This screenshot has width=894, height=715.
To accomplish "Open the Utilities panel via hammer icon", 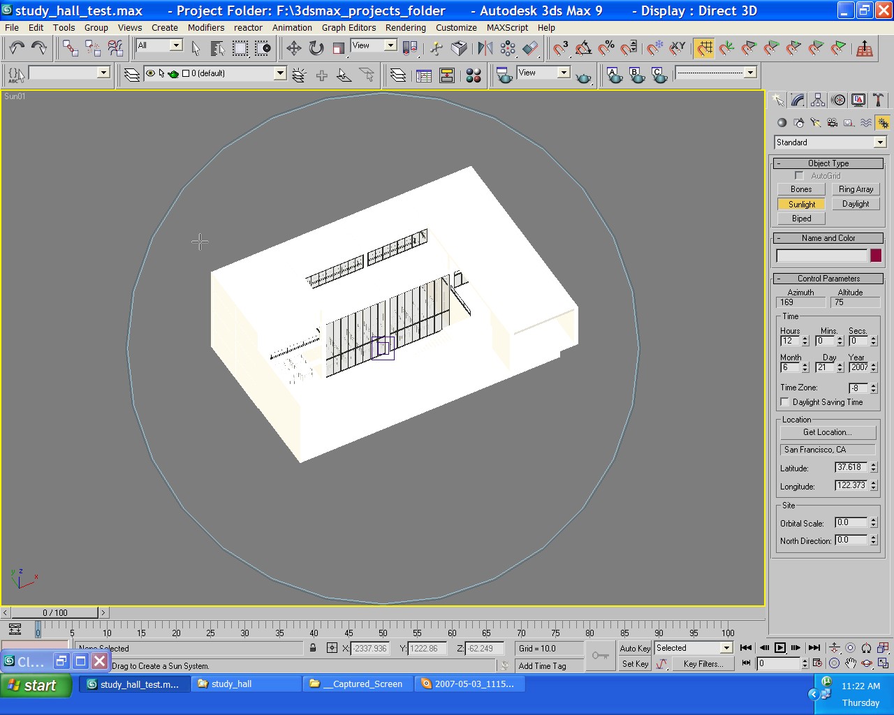I will (878, 100).
